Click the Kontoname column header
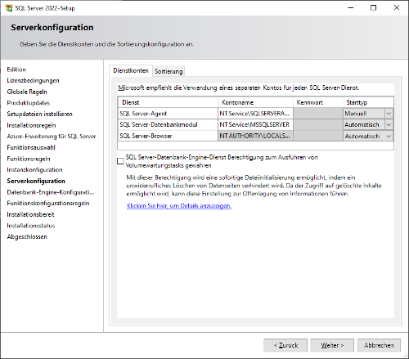This screenshot has width=409, height=359. click(255, 102)
